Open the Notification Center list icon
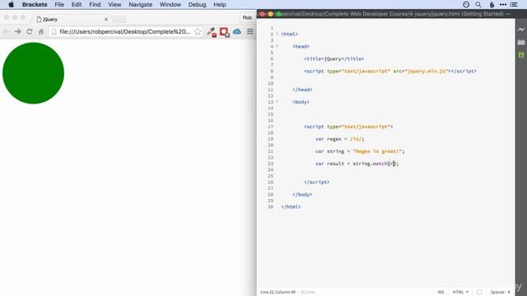 coord(514,4)
